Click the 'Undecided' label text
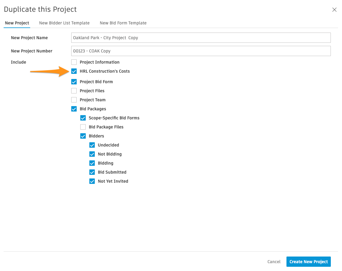 tap(108, 145)
